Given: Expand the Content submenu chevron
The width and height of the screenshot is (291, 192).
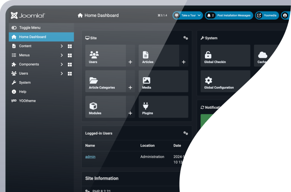Looking at the screenshot, I should pos(61,46).
